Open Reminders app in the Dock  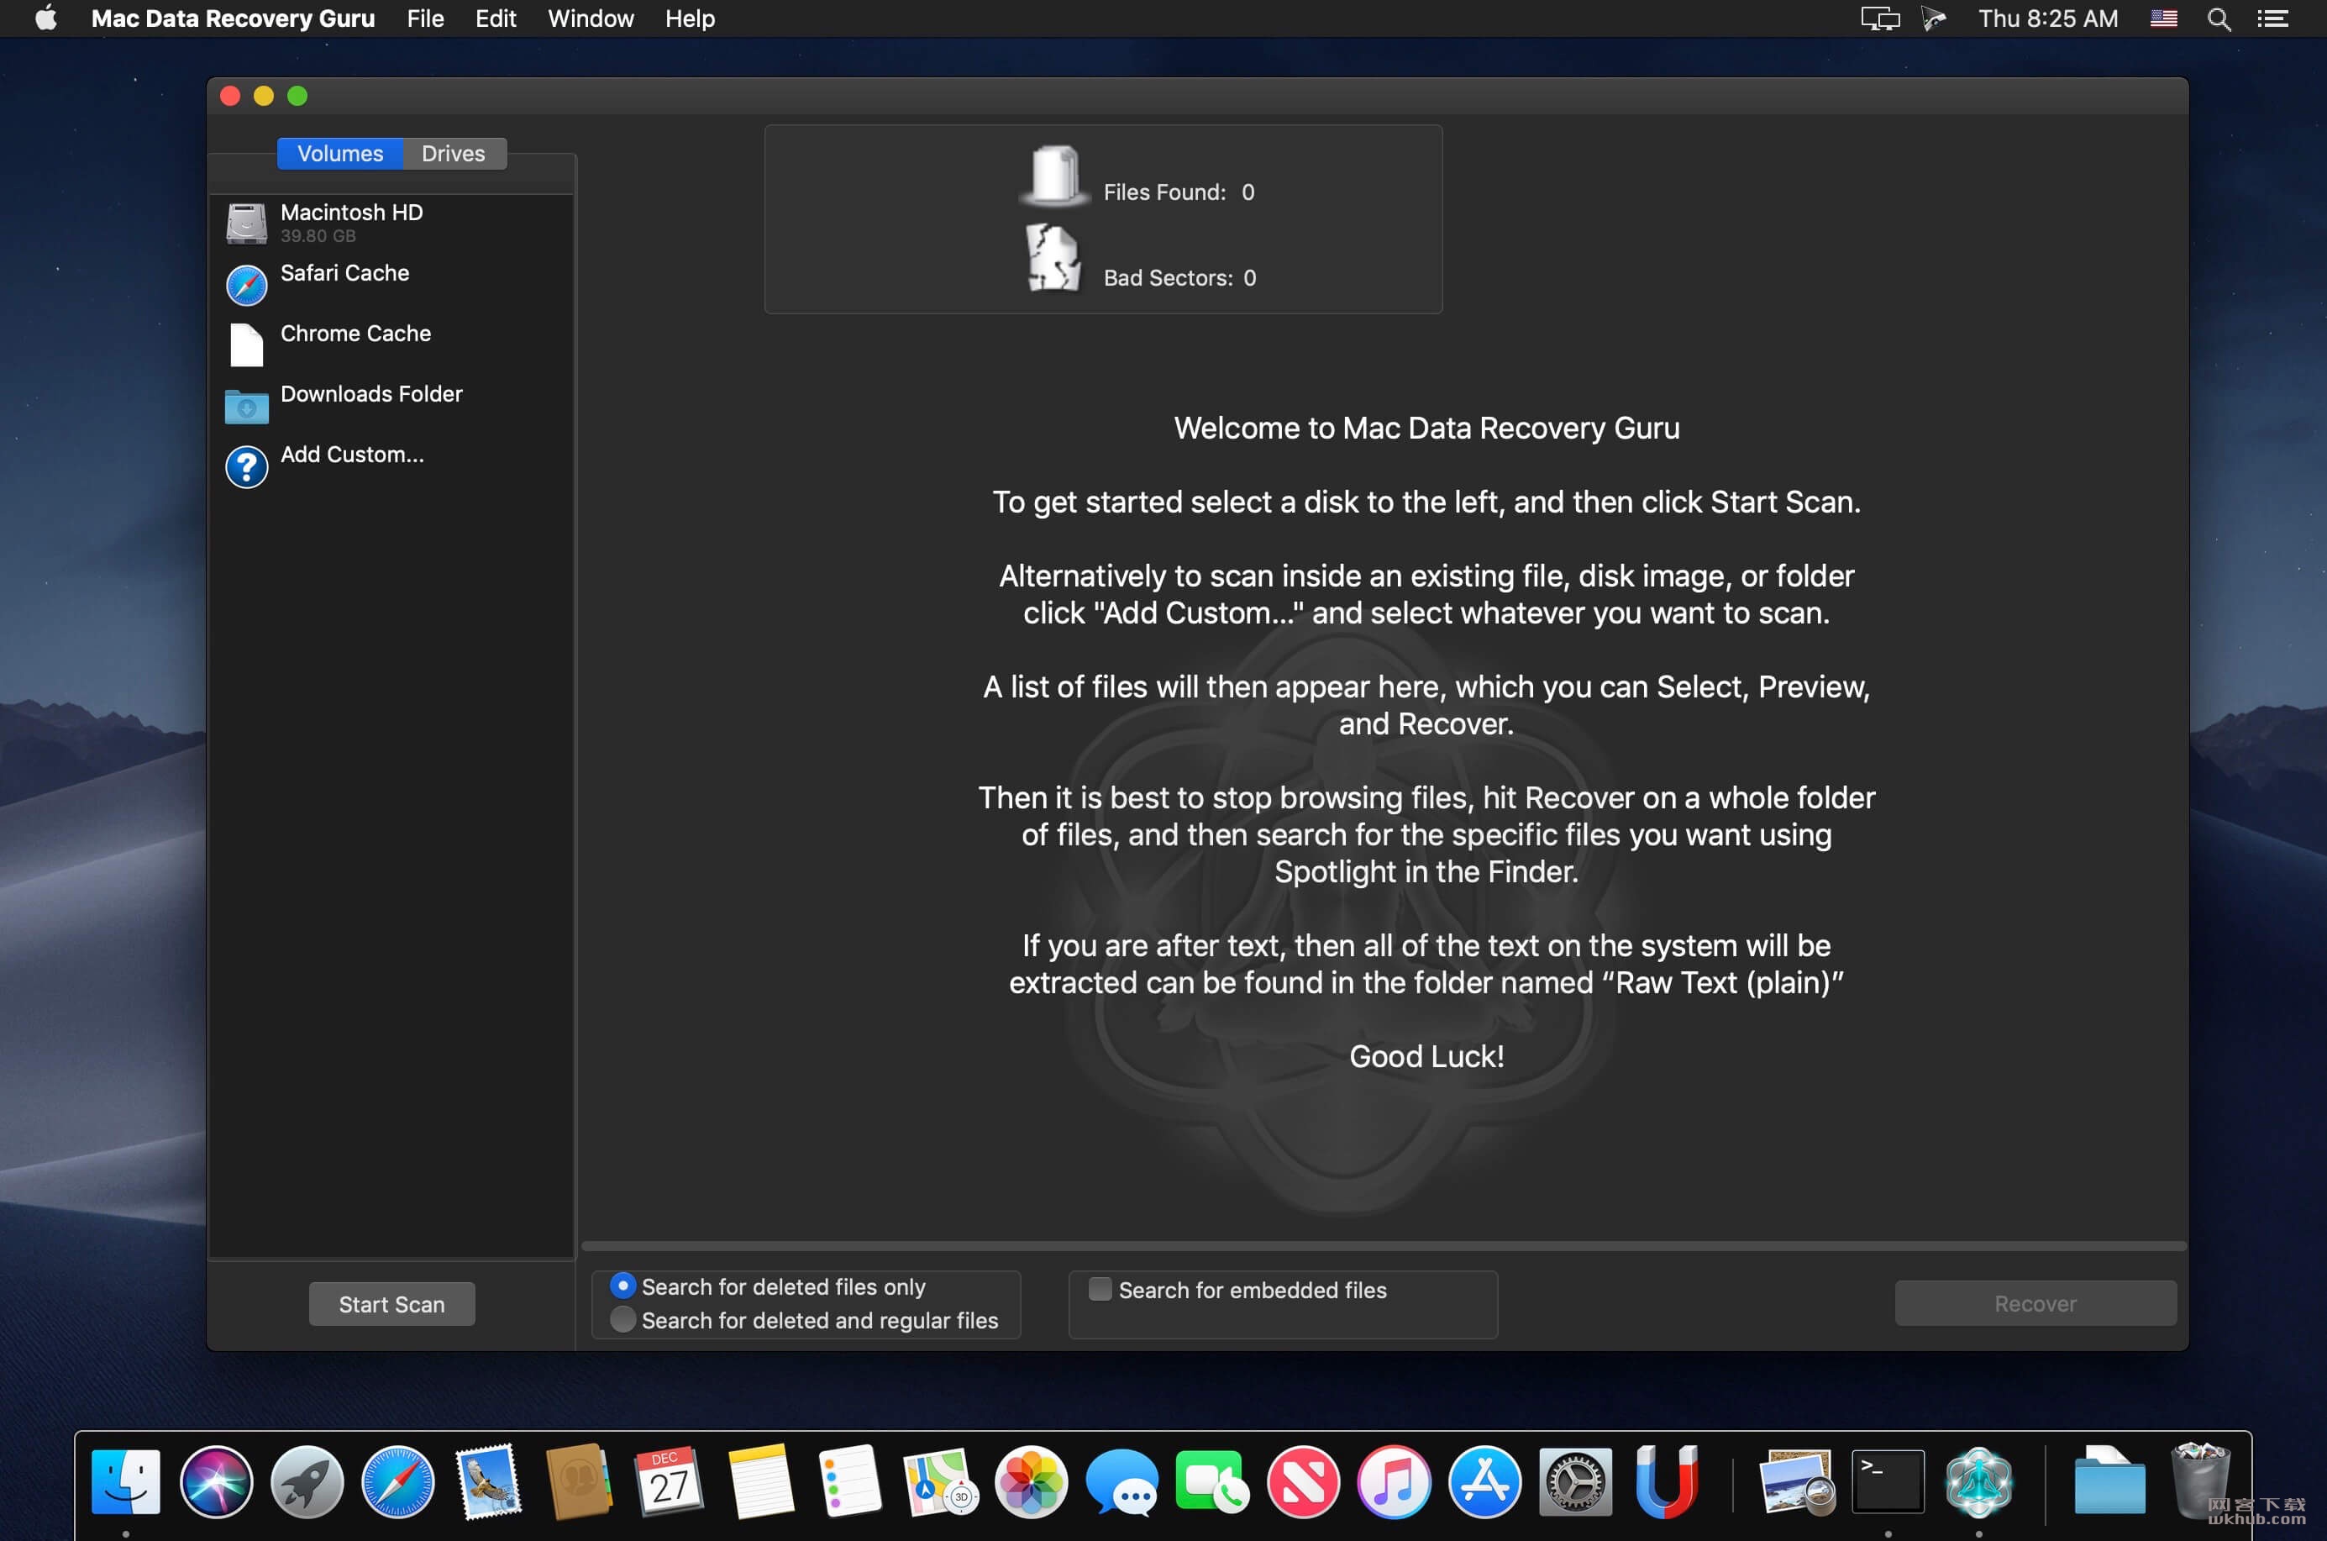pyautogui.click(x=850, y=1482)
